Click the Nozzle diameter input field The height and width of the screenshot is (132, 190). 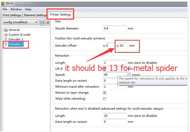point(115,28)
